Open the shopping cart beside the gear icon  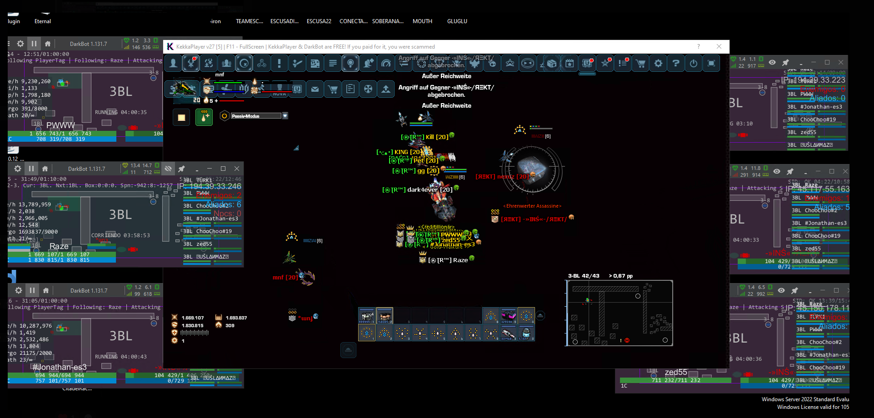pyautogui.click(x=640, y=64)
